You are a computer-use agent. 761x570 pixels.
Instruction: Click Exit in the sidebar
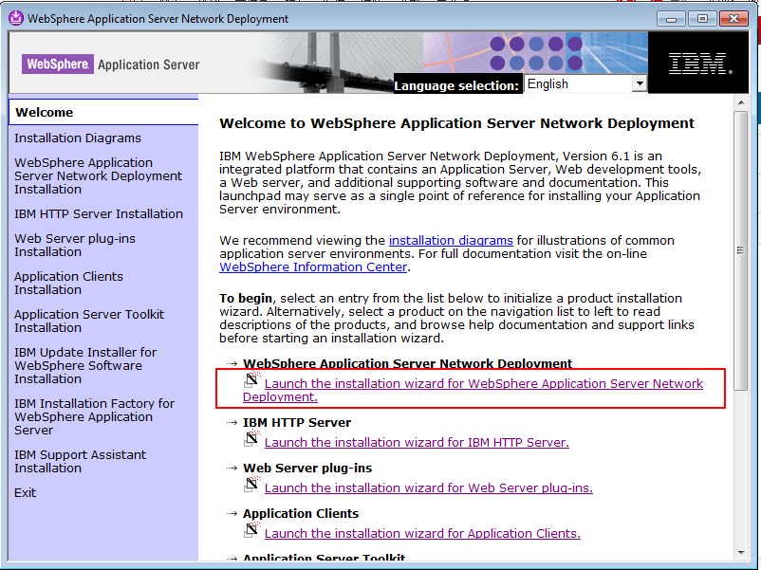pyautogui.click(x=26, y=493)
